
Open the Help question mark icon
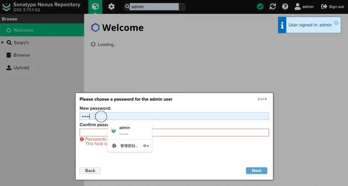(285, 7)
